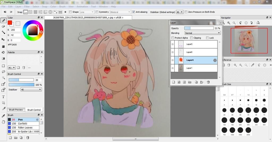Screen dimensions: 272x142
Task: Open the Symmetry Bilateral dropdown
Action: point(120,12)
